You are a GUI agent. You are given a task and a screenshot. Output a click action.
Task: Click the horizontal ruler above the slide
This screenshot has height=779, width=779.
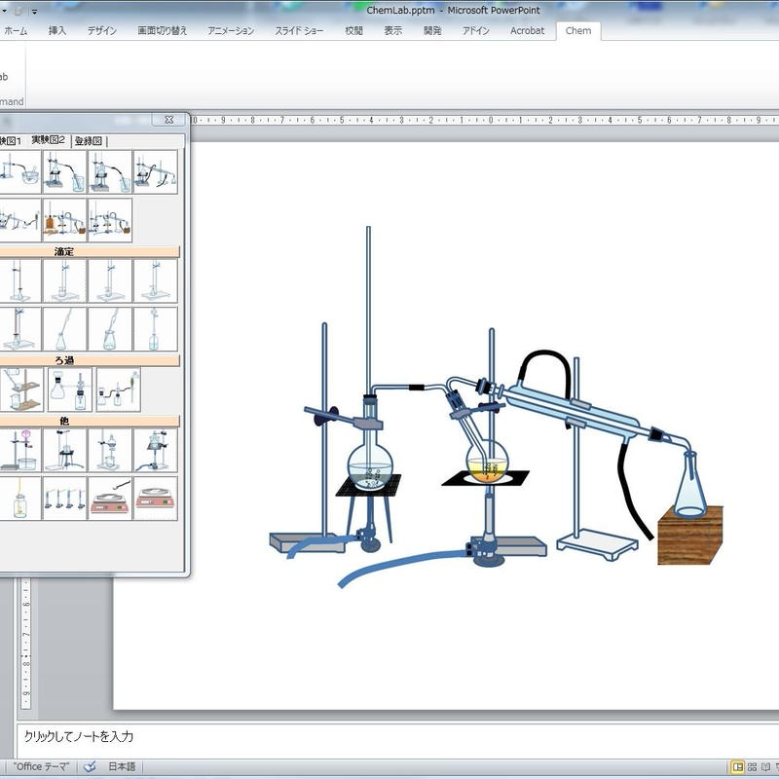coord(484,120)
